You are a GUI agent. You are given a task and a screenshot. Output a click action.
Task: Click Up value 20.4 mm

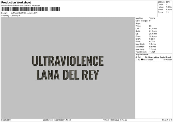(x=153, y=34)
